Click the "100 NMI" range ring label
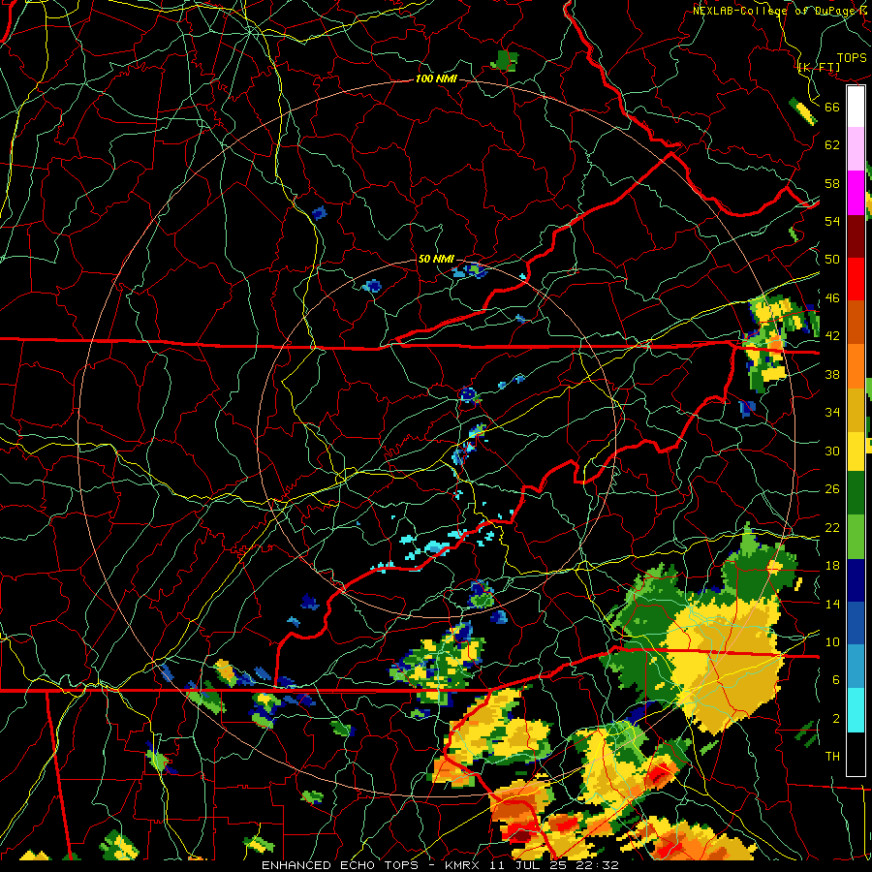The image size is (872, 872). coord(436,78)
